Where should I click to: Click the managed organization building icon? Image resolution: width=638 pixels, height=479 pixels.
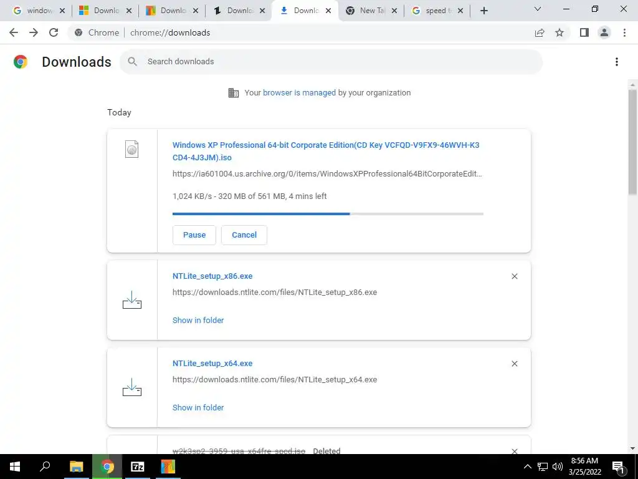pos(233,93)
